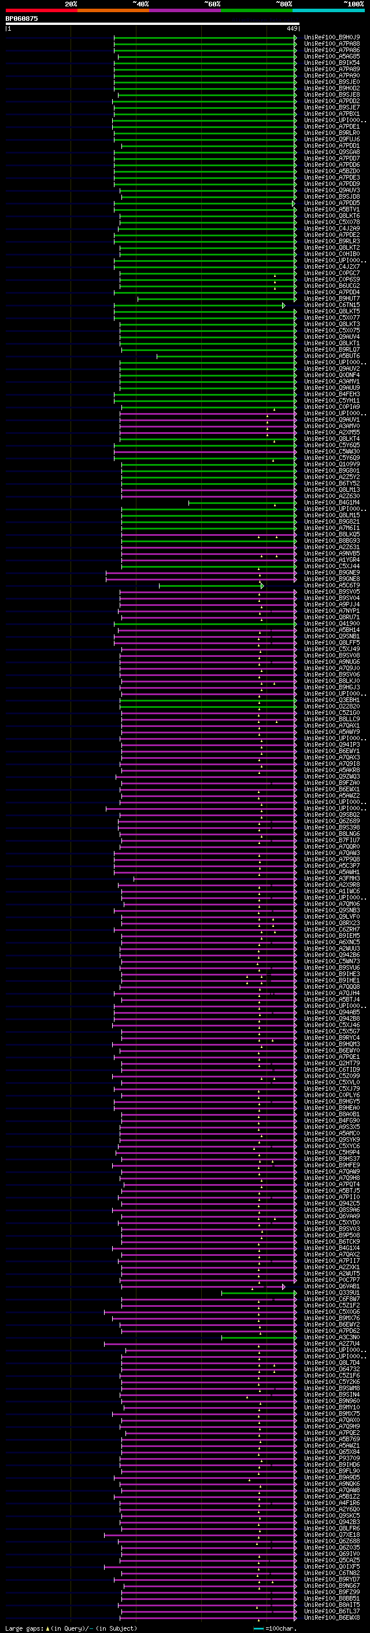The width and height of the screenshot is (370, 1633).
Task: Open the UniRef100_A1IWC6 entry
Action: click(x=332, y=892)
